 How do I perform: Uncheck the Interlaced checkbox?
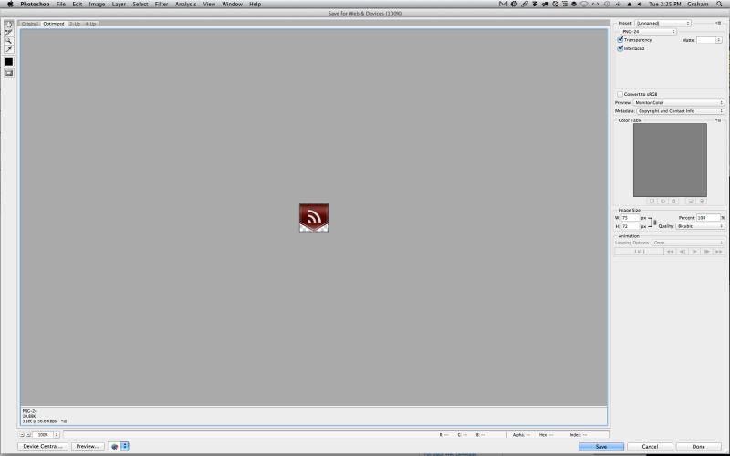coord(620,48)
